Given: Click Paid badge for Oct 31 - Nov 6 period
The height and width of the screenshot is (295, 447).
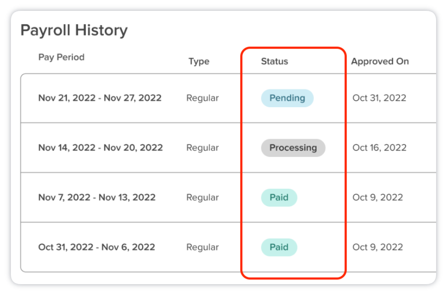Looking at the screenshot, I should coord(279,247).
